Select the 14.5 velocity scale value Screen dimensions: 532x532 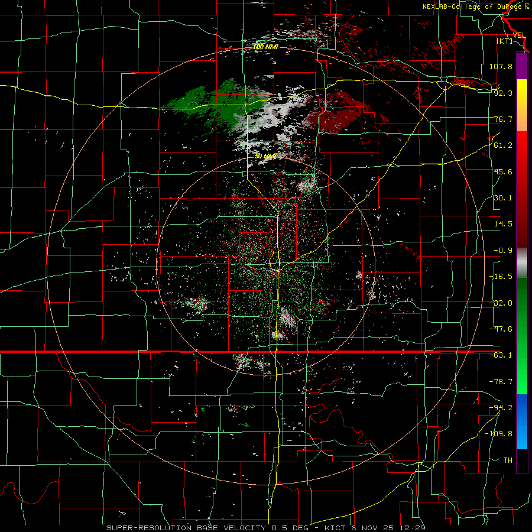coord(503,224)
